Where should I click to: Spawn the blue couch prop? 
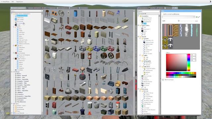[x=111, y=84]
